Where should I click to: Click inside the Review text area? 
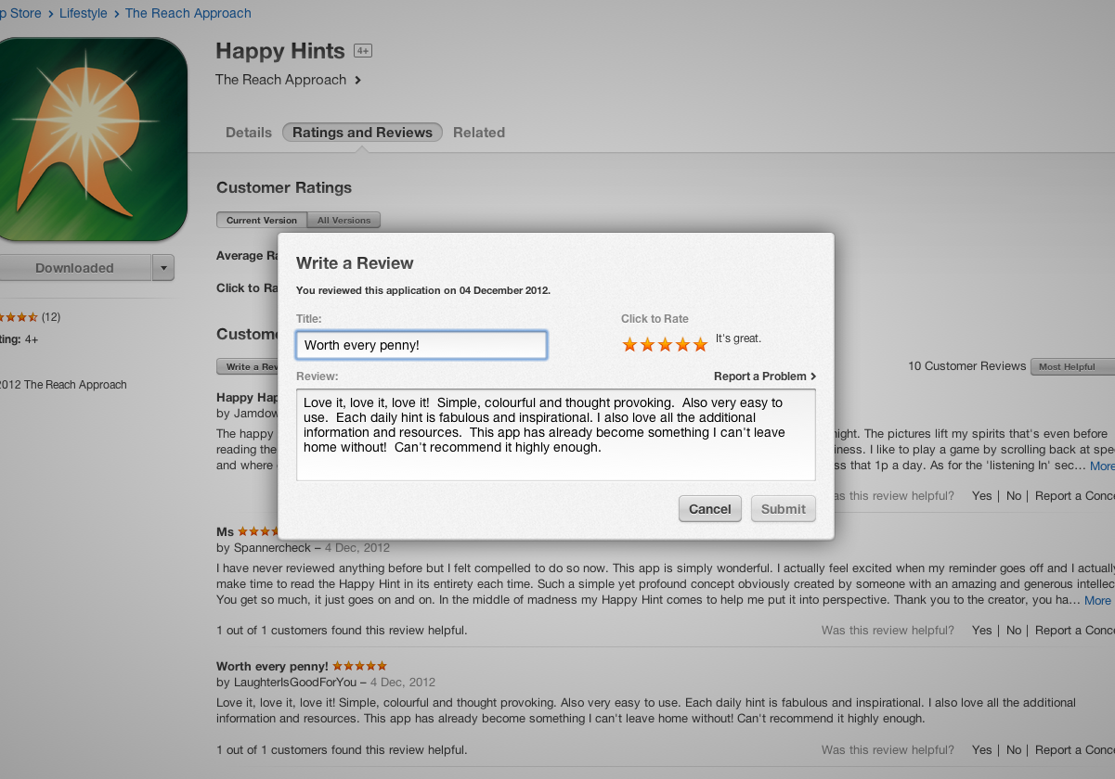556,435
